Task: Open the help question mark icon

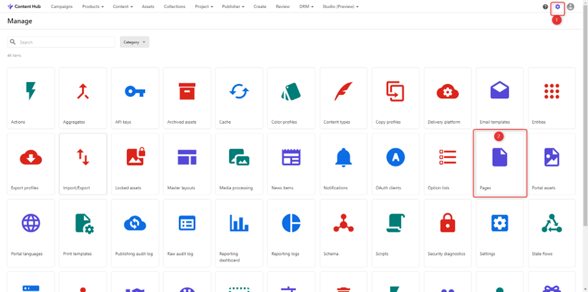Action: (x=545, y=7)
